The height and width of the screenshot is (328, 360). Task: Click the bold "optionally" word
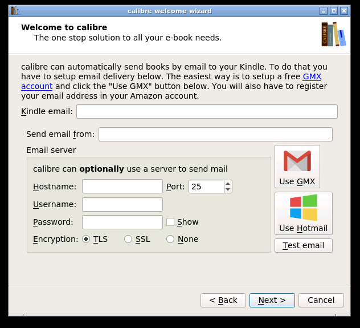(101, 169)
